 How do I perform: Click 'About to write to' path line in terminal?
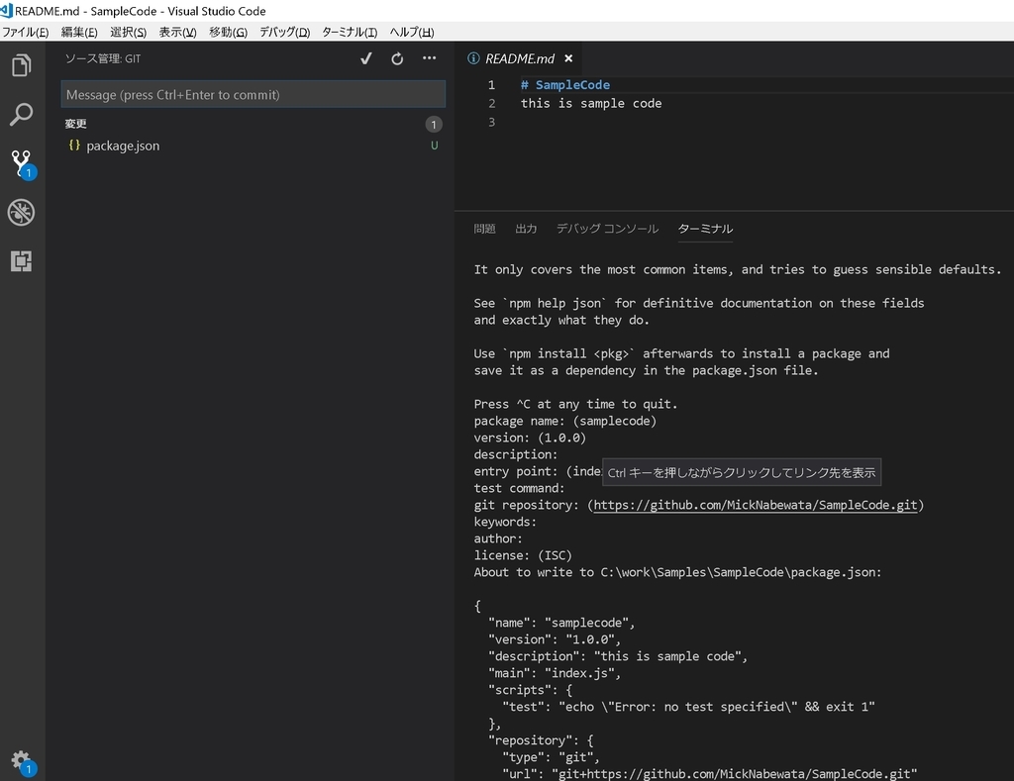click(x=677, y=572)
